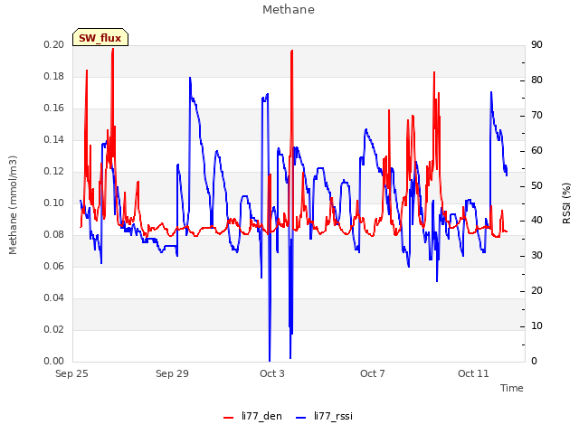The height and width of the screenshot is (434, 579).
Task: Click the 0.14 methane axis value
Action: pyautogui.click(x=54, y=140)
